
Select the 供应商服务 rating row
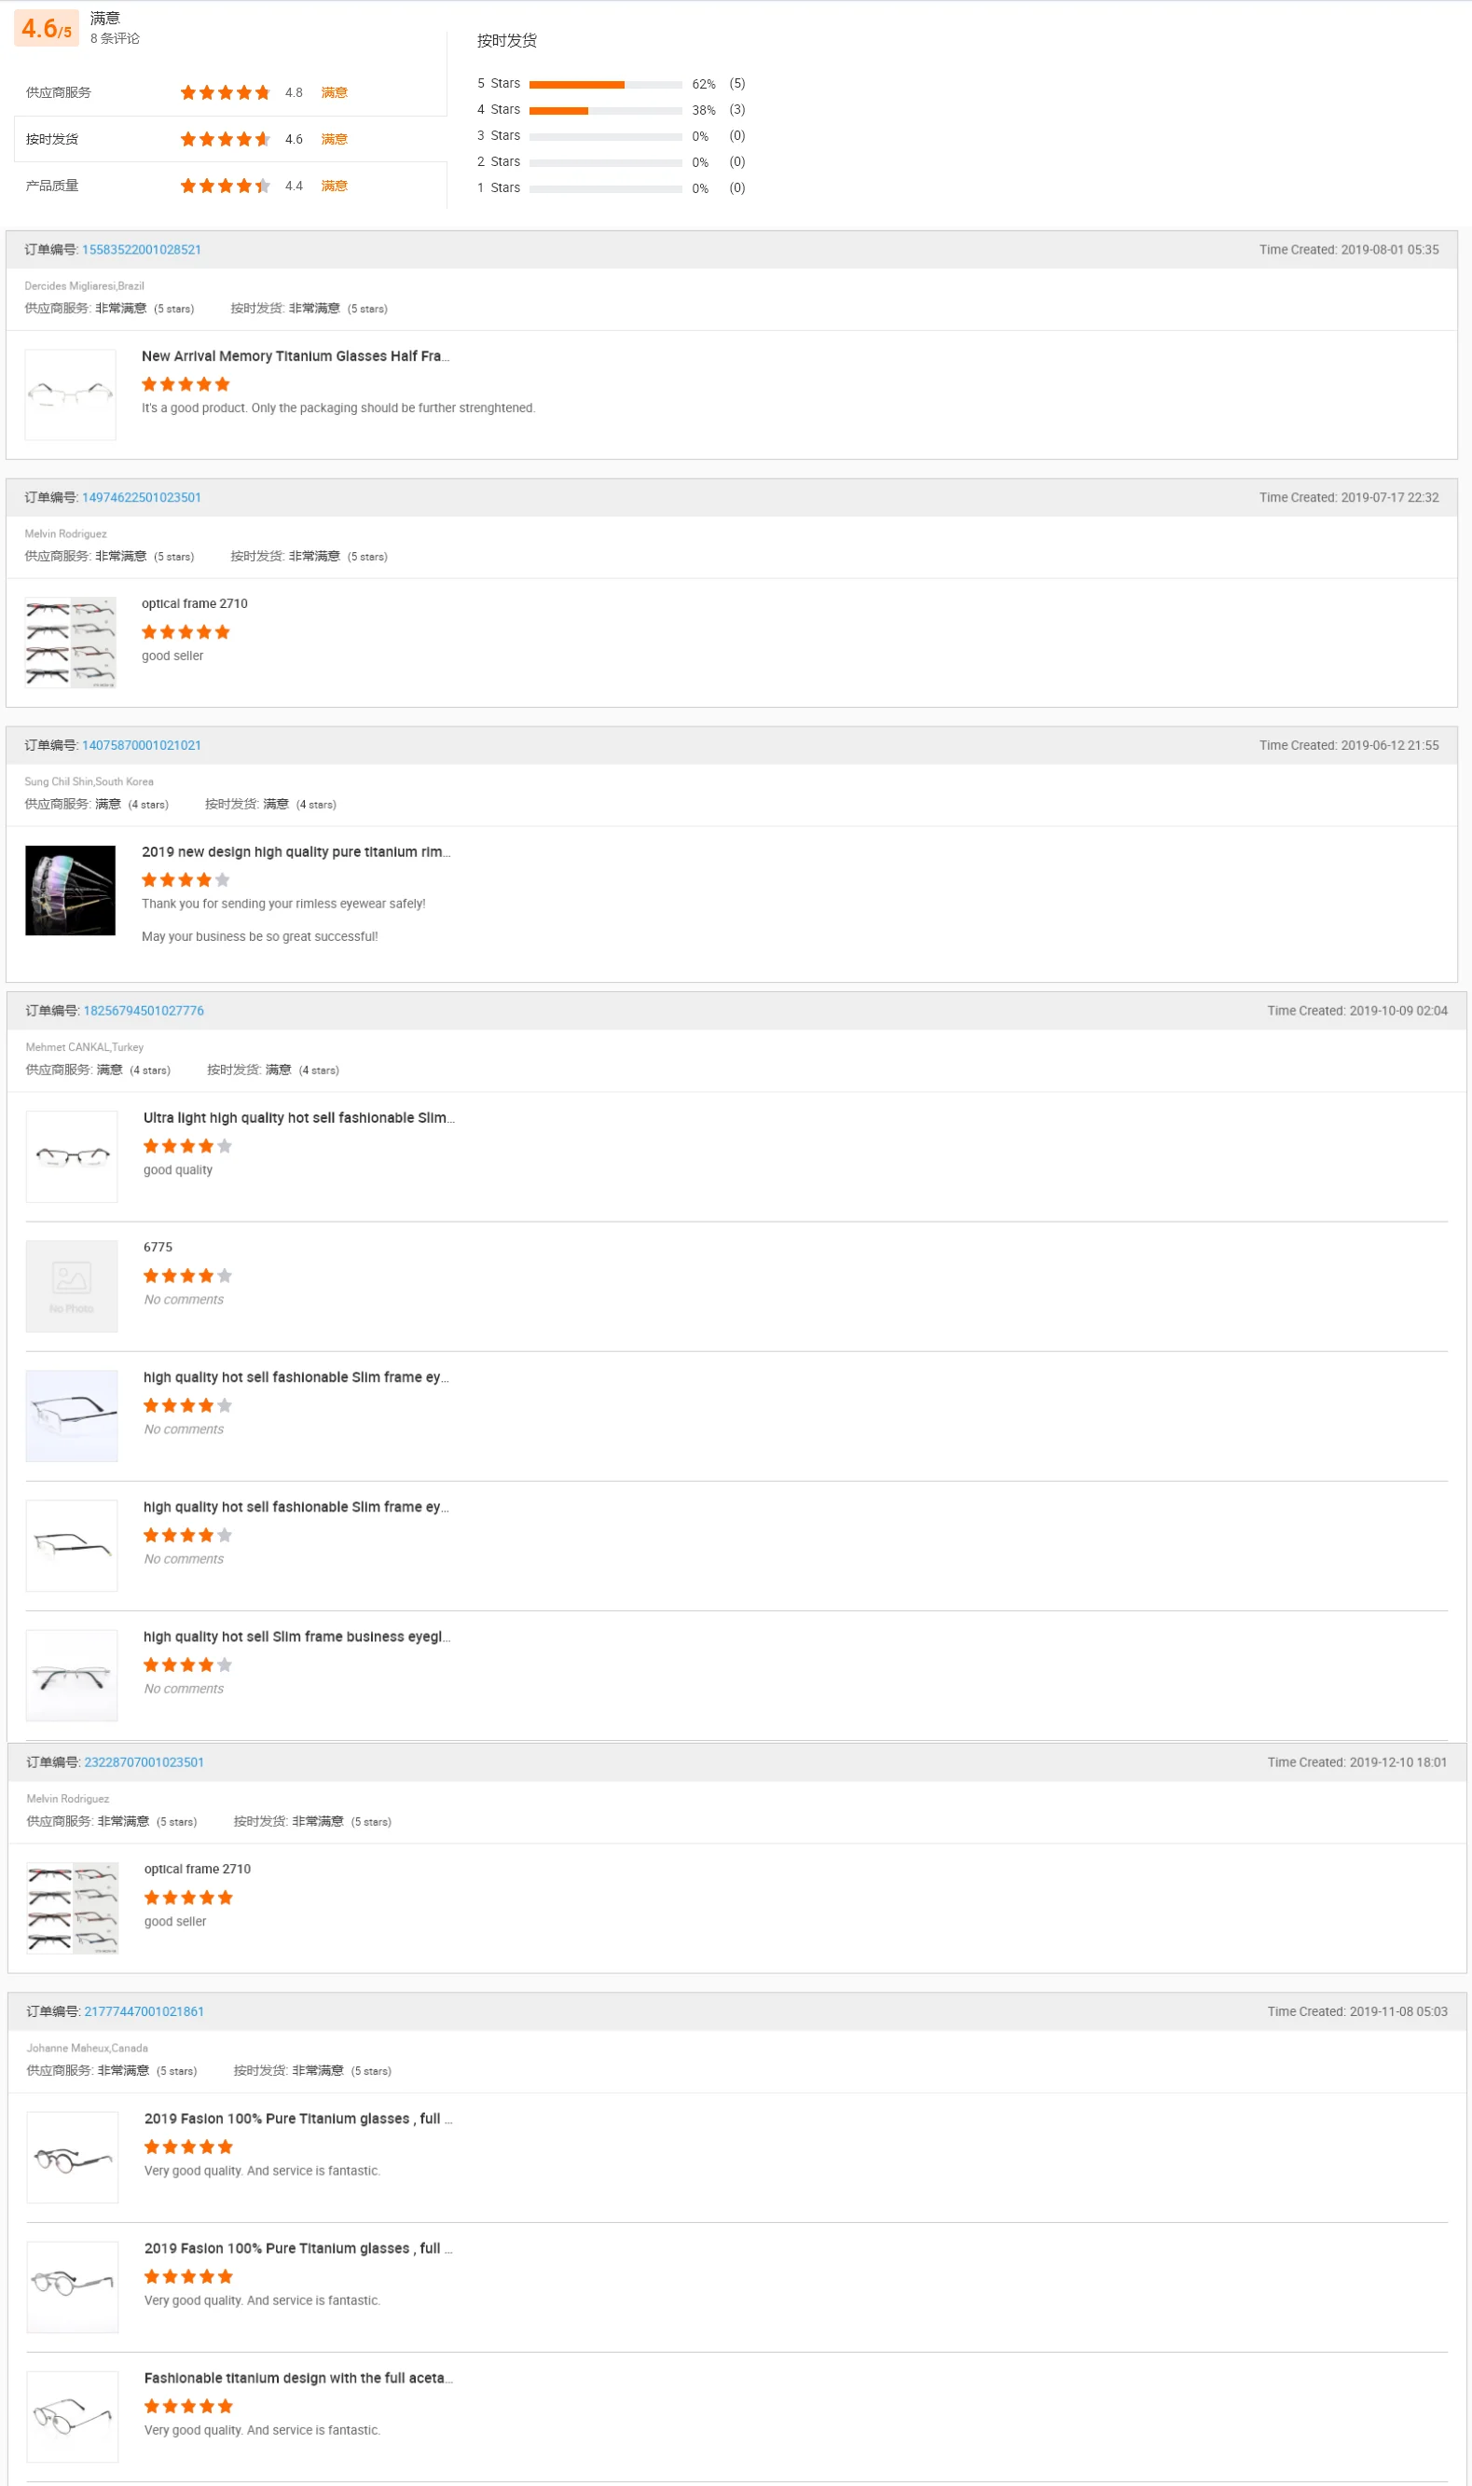[230, 93]
